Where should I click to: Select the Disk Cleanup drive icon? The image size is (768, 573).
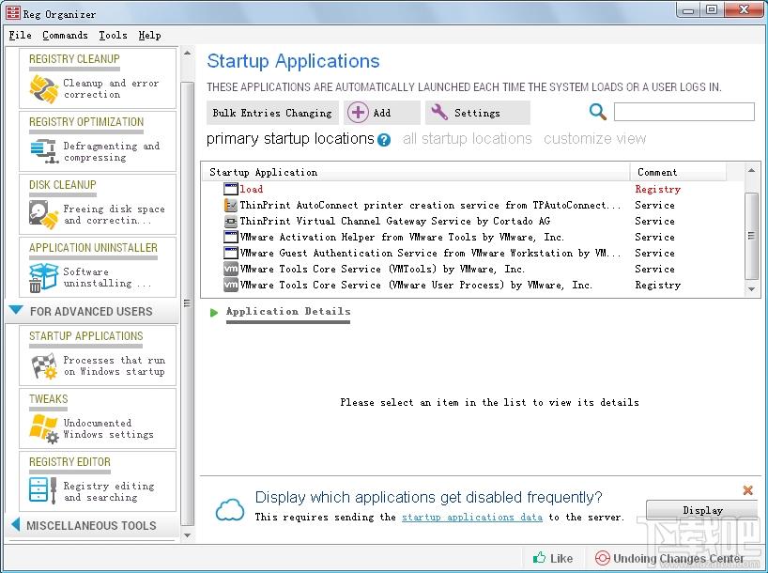(x=43, y=214)
